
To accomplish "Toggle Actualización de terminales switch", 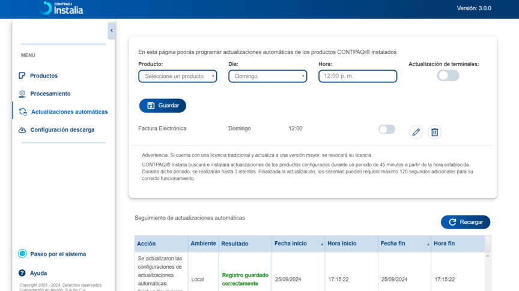I will coord(448,76).
